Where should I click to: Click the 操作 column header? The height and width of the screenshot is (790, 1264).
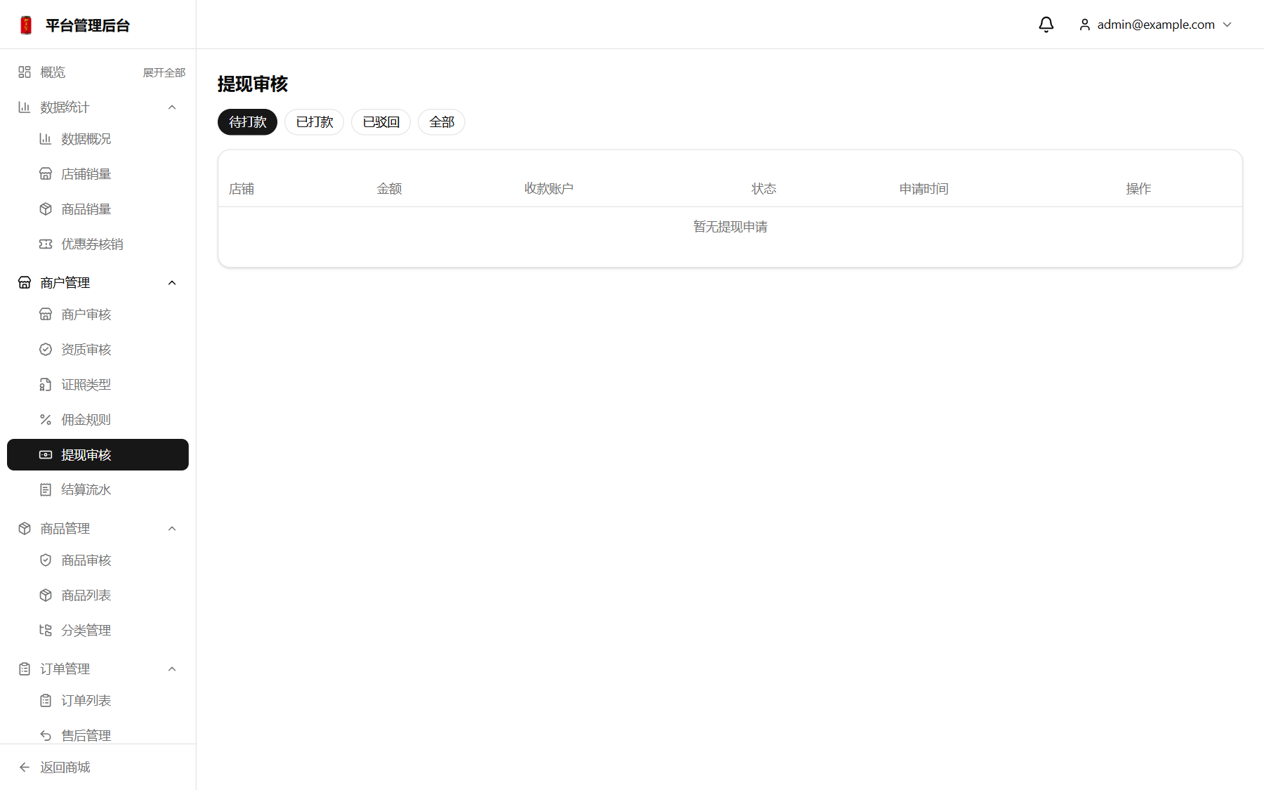[x=1139, y=189]
